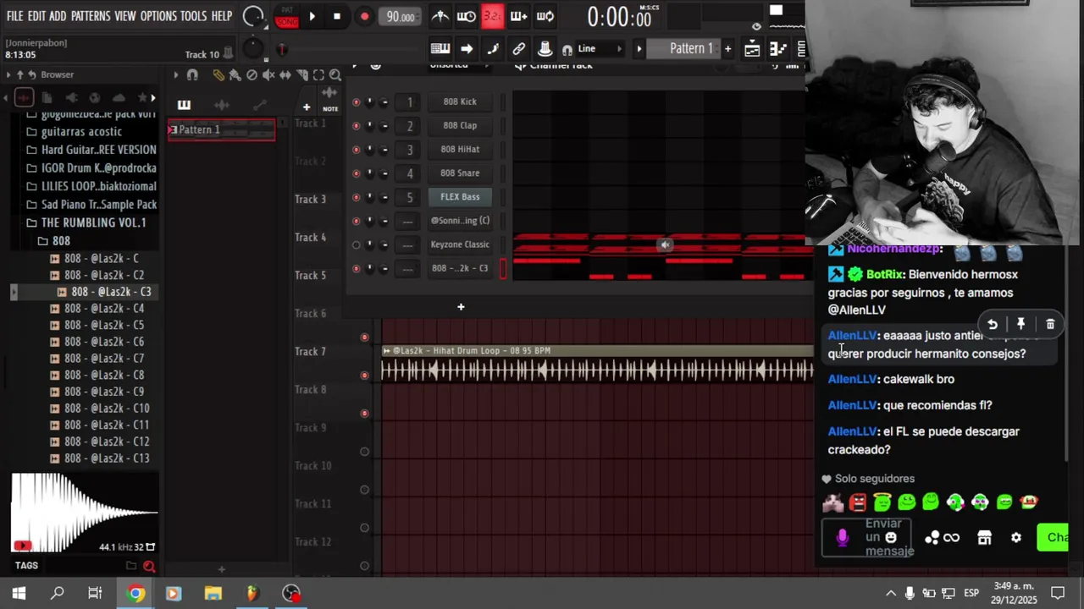The height and width of the screenshot is (609, 1084).
Task: Toggle mute LED for 808 HiHat channel
Action: 356,149
